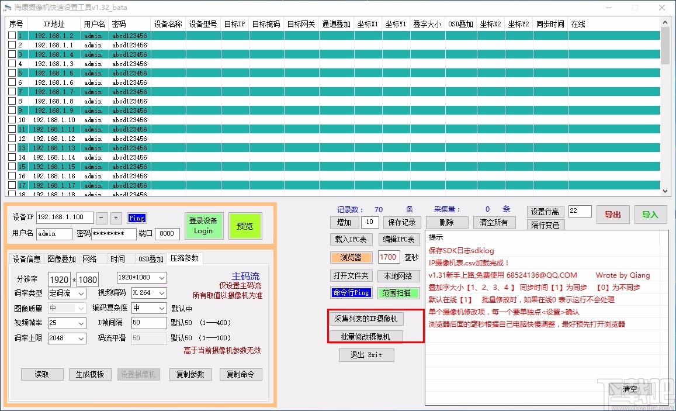Viewport: 676px width, 411px height.
Task: Click the camera app icon in title bar
Action: click(x=6, y=7)
